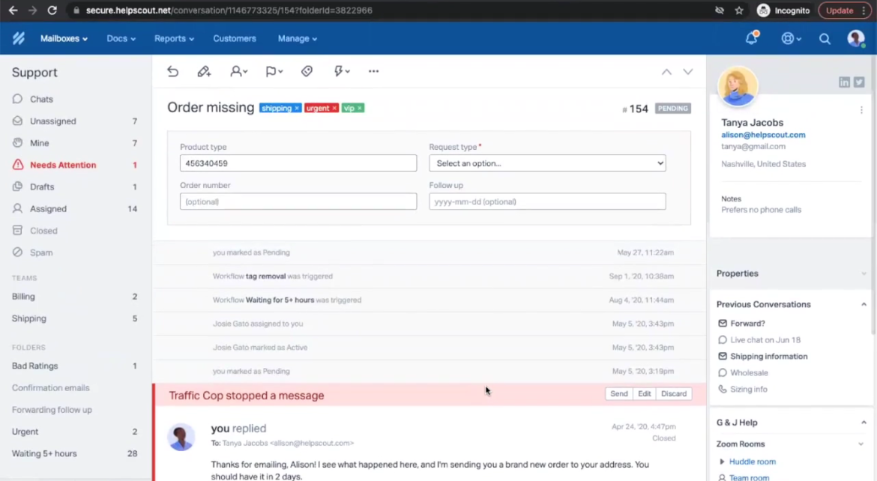This screenshot has height=481, width=877.
Task: Open the assign user icon dropdown
Action: 239,71
